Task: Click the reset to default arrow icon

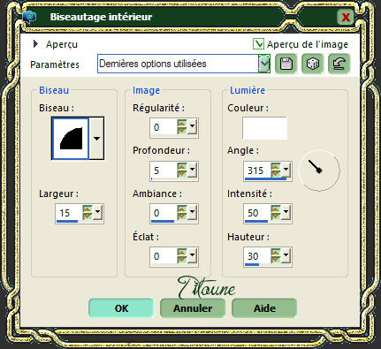Action: tap(339, 64)
